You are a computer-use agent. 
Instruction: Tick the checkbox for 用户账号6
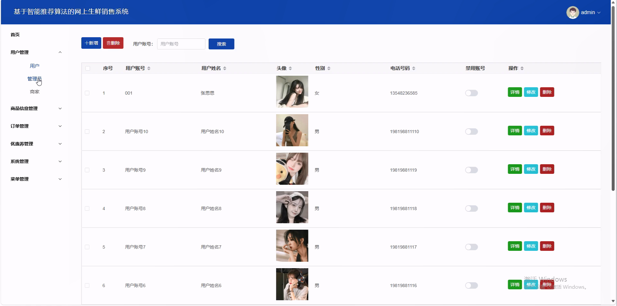[87, 285]
